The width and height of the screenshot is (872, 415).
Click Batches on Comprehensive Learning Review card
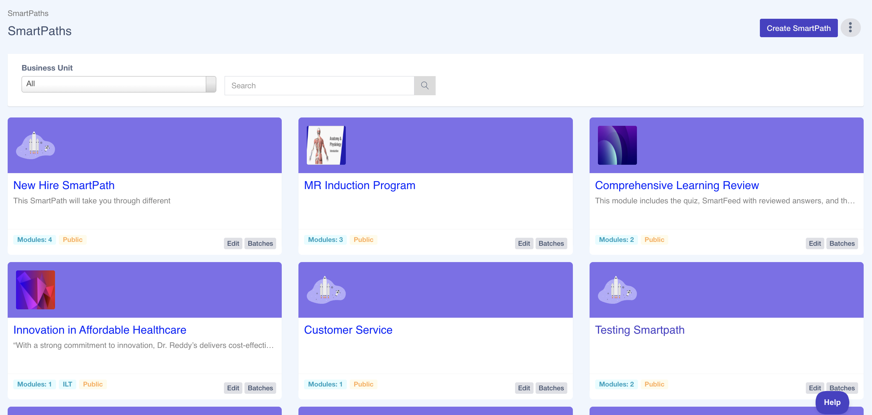point(842,243)
